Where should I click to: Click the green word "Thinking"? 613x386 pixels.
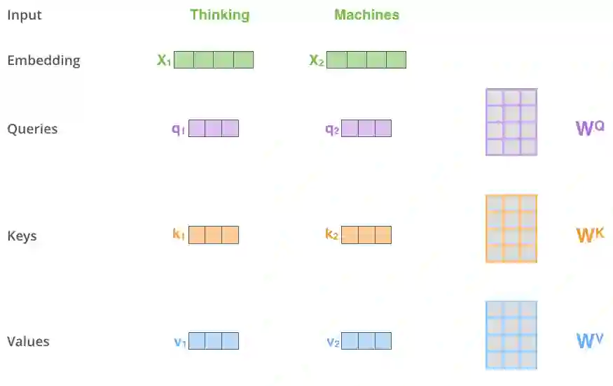(x=219, y=15)
